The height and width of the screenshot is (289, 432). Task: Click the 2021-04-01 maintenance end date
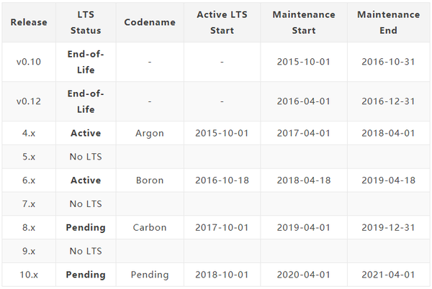(x=388, y=275)
